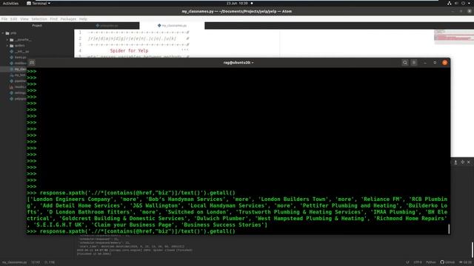This screenshot has height=266, width=474.
Task: Click the terminal vertical scrollbar handle
Action: [x=449, y=229]
